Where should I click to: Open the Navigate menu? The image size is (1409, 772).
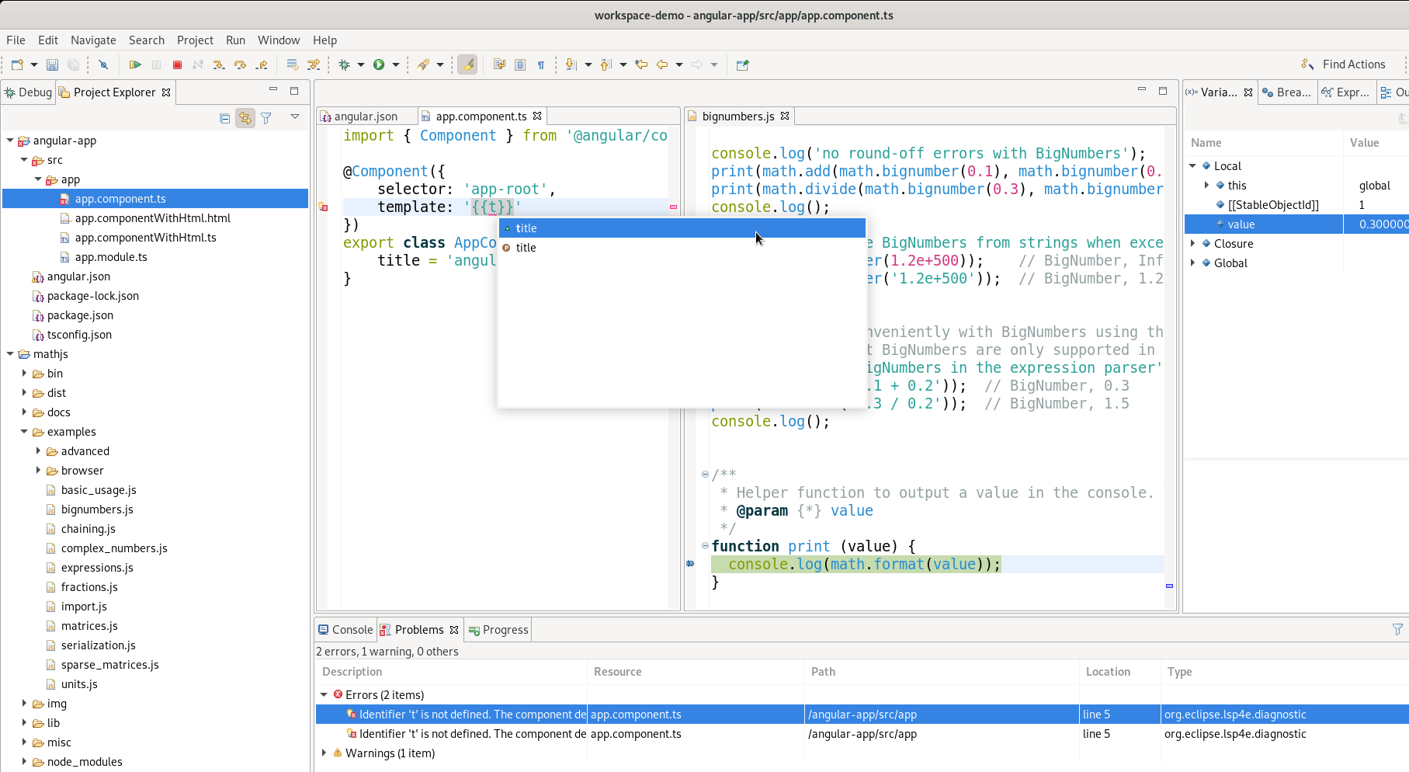(x=93, y=40)
